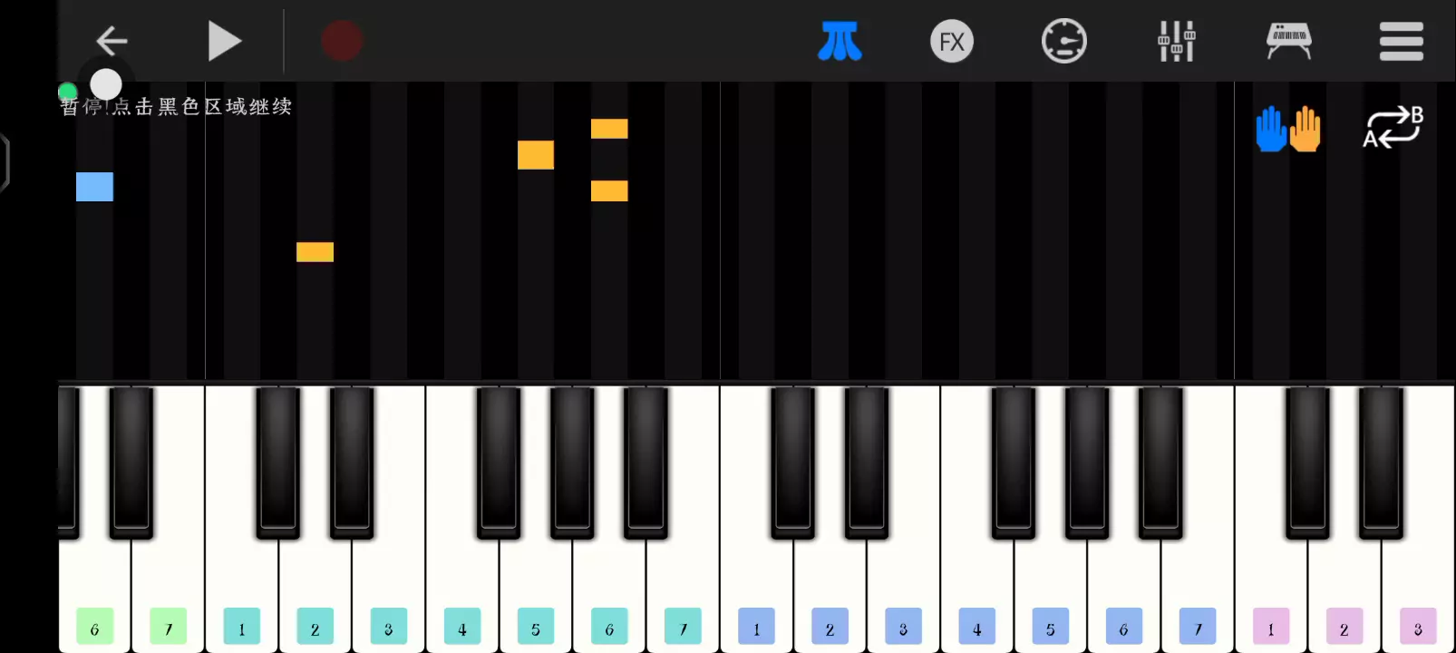The height and width of the screenshot is (653, 1456).
Task: Click the red record button
Action: pos(342,41)
